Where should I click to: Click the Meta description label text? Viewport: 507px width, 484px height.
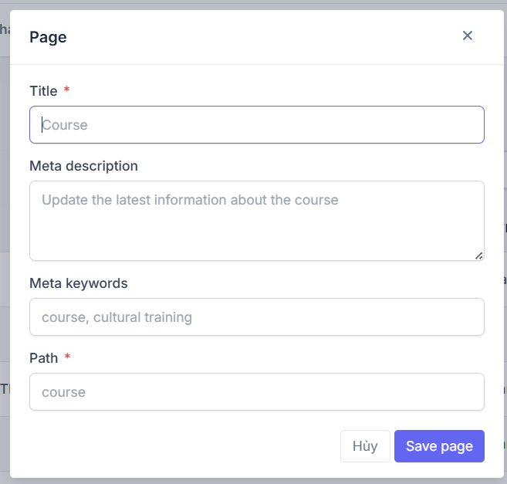click(84, 166)
